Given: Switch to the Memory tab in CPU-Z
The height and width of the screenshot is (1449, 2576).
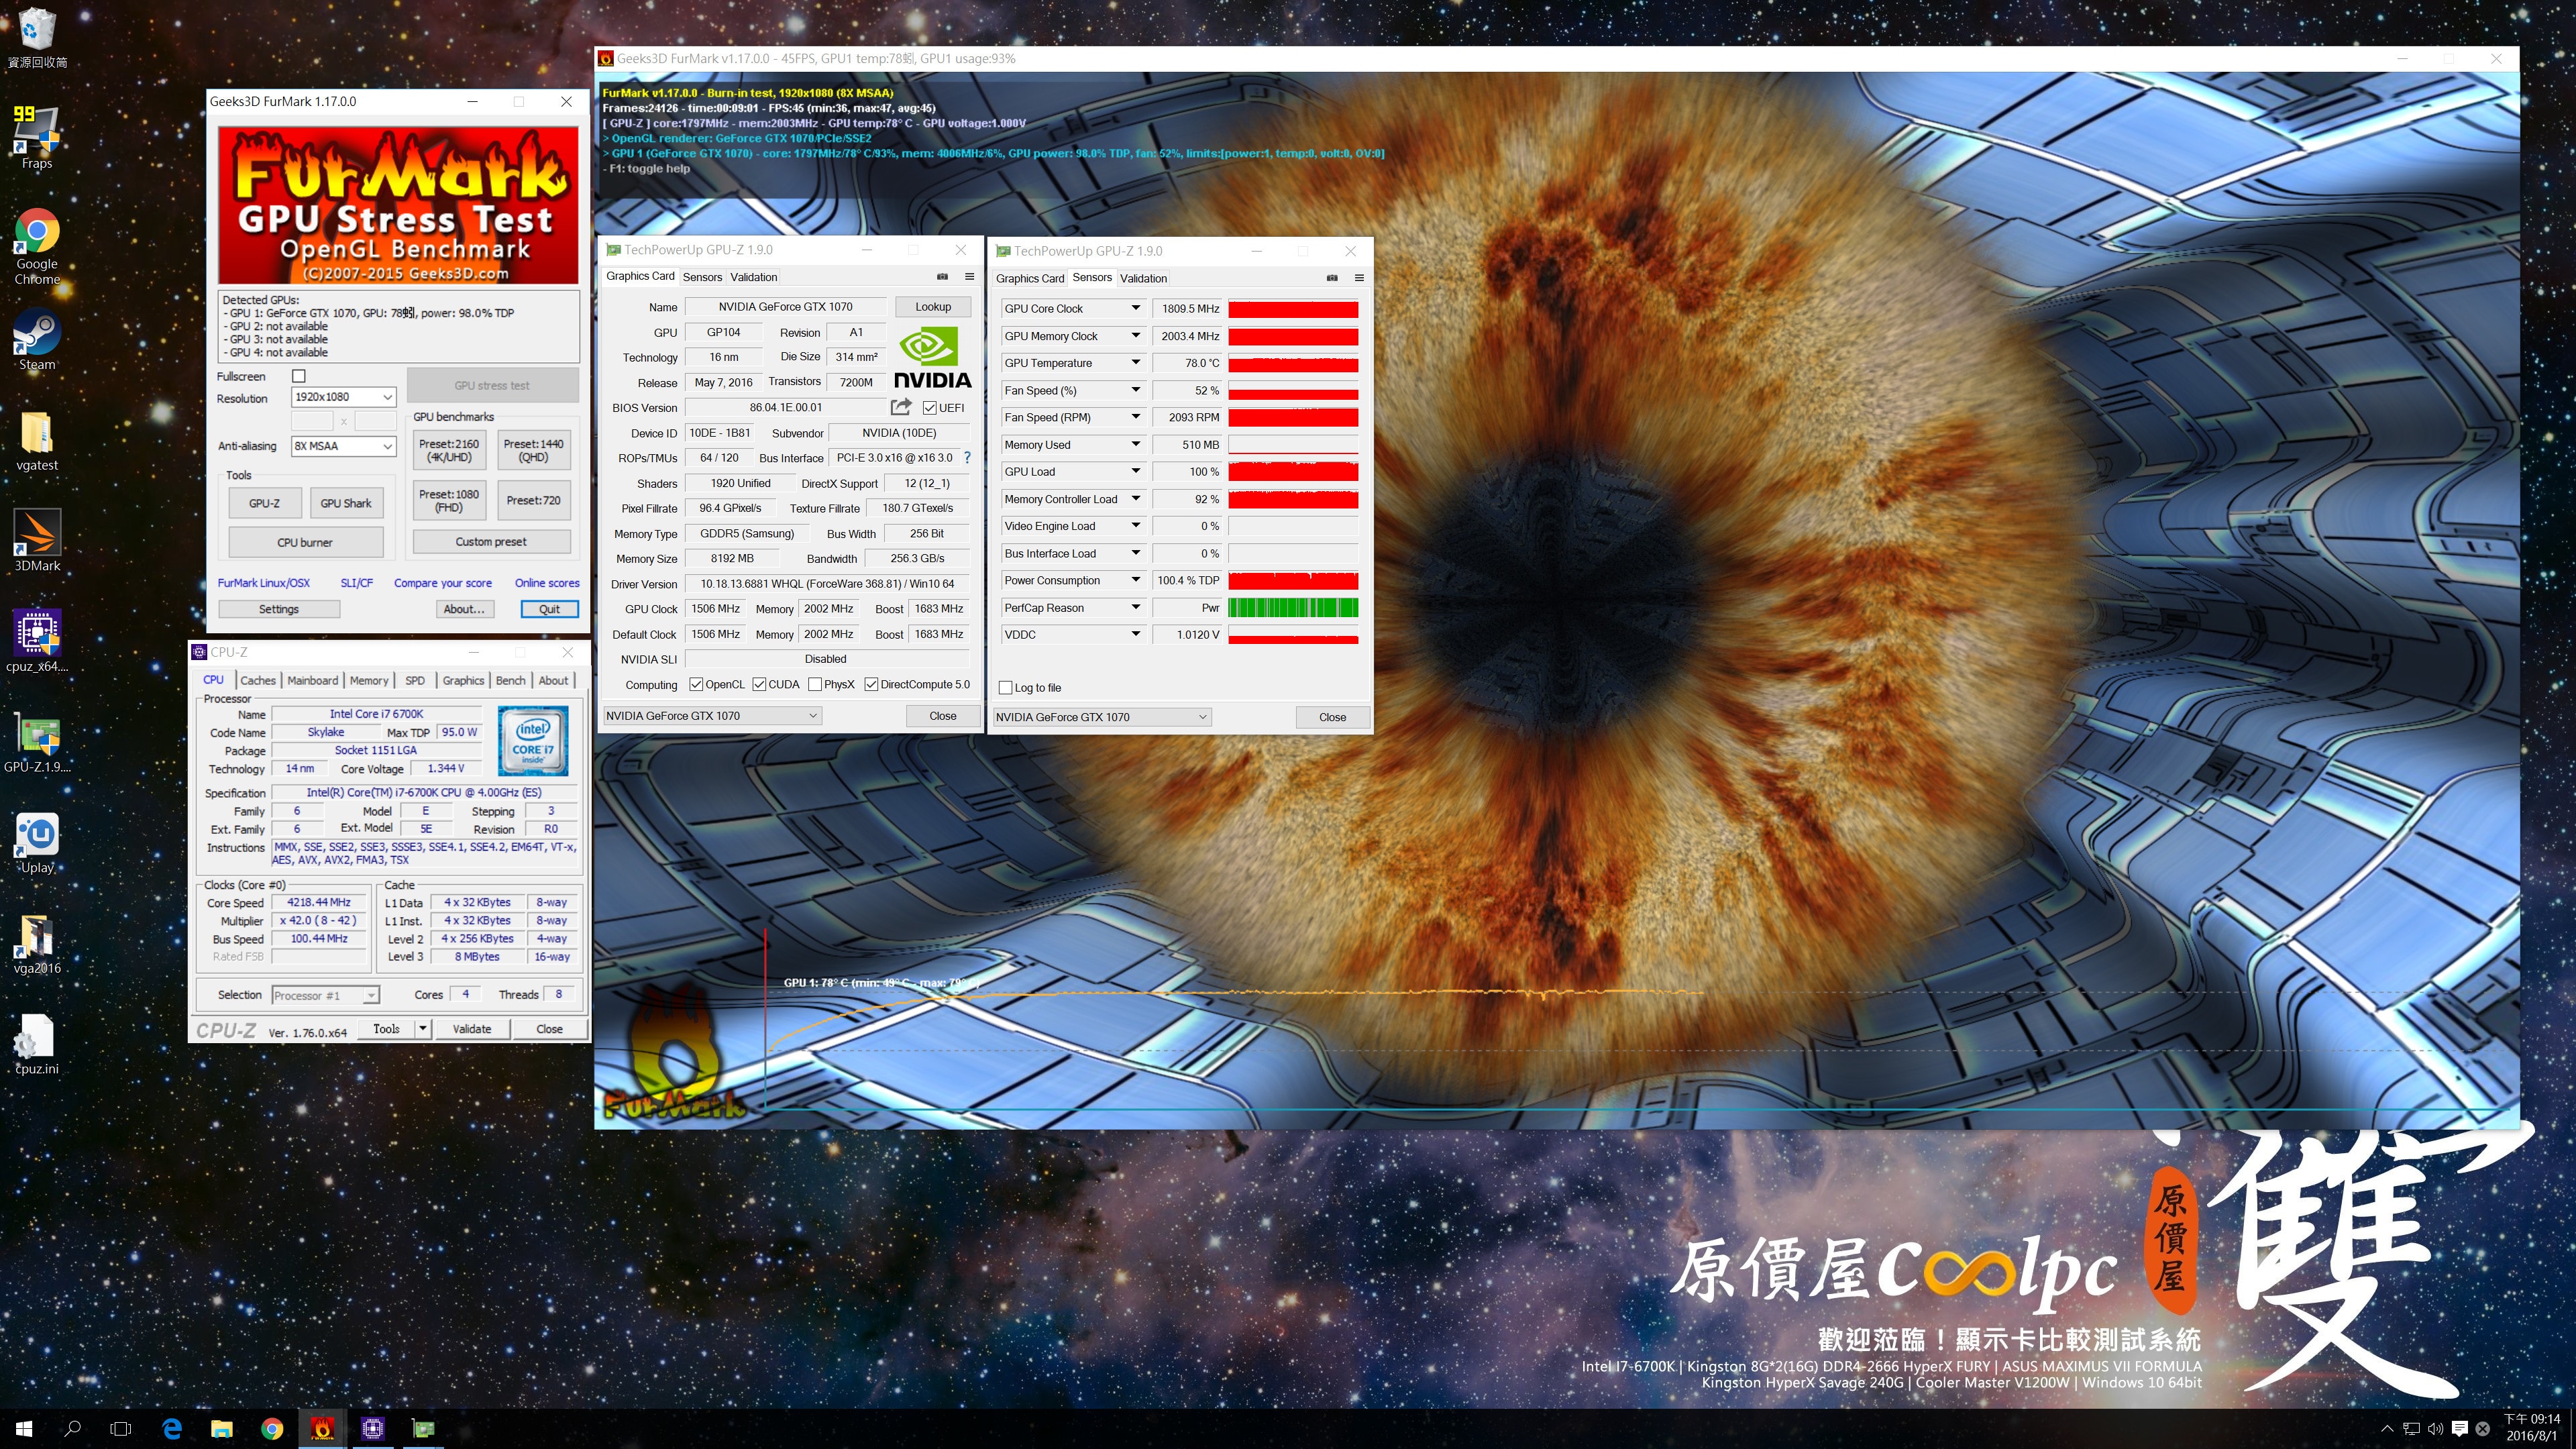Looking at the screenshot, I should pyautogui.click(x=369, y=681).
